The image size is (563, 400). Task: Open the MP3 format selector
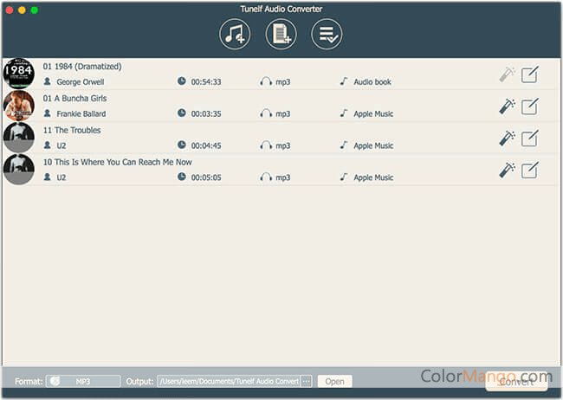[83, 381]
